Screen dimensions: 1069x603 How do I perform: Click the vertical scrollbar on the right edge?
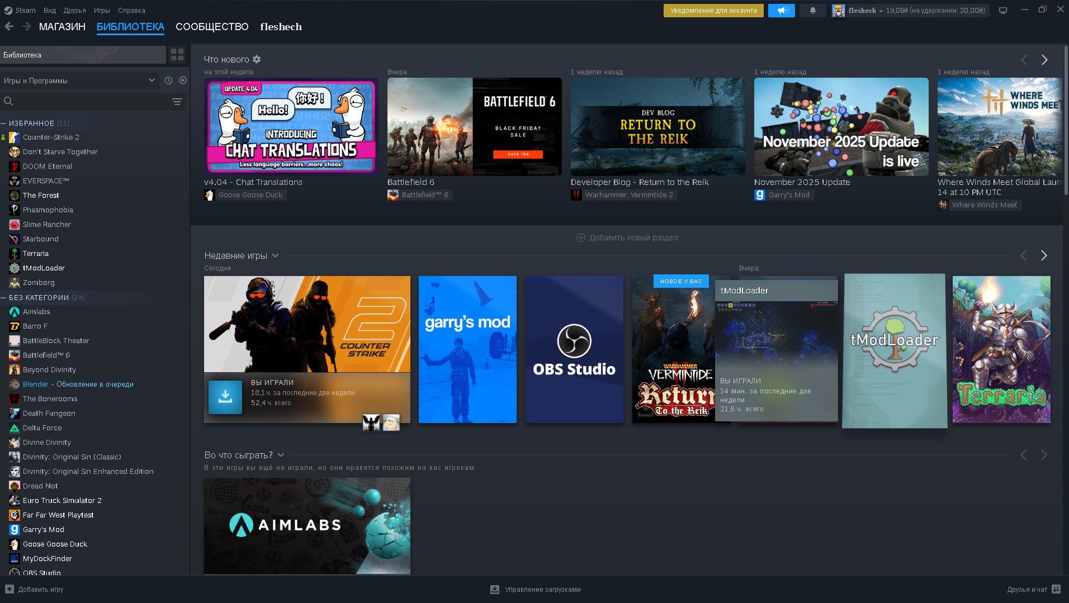click(x=1066, y=123)
